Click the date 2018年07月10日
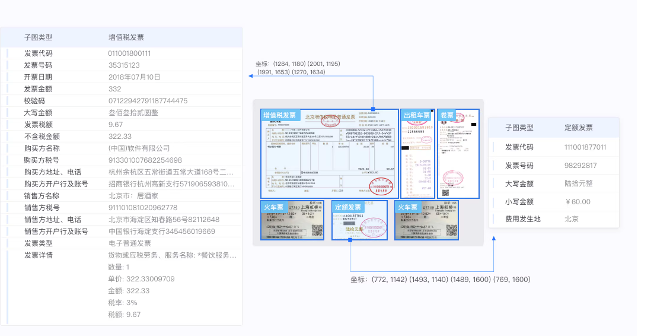Screen dimensions: 654x336 coord(135,77)
